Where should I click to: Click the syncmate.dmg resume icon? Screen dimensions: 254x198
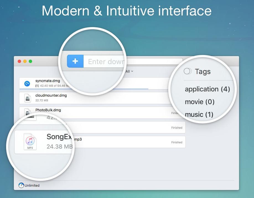(x=27, y=84)
